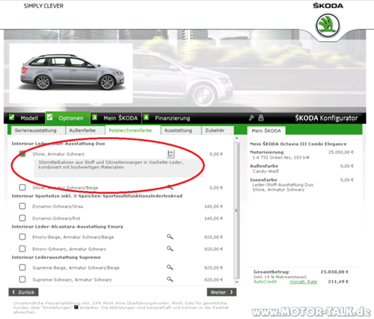Viewport: 374px width, 319px height.
Task: Click the options list scroll-up arrow
Action: pos(236,138)
